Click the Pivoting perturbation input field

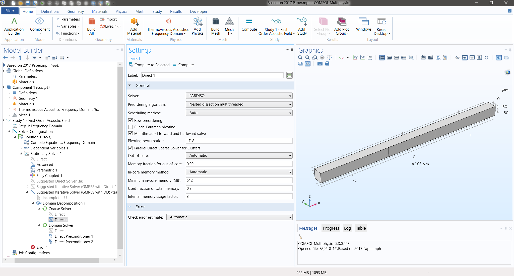239,141
